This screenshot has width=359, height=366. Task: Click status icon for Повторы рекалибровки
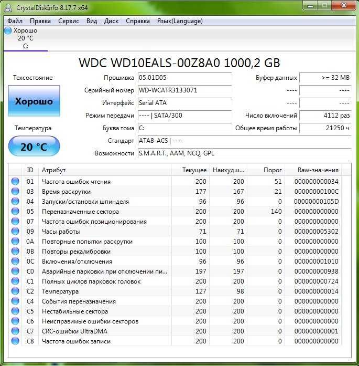[15, 251]
